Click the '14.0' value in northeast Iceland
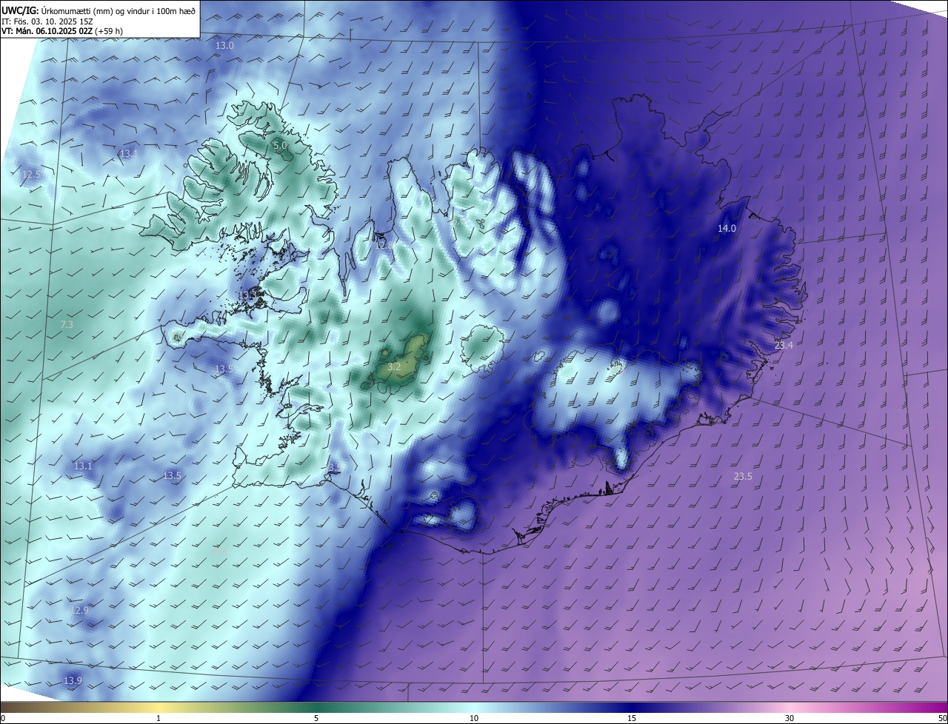 point(727,229)
